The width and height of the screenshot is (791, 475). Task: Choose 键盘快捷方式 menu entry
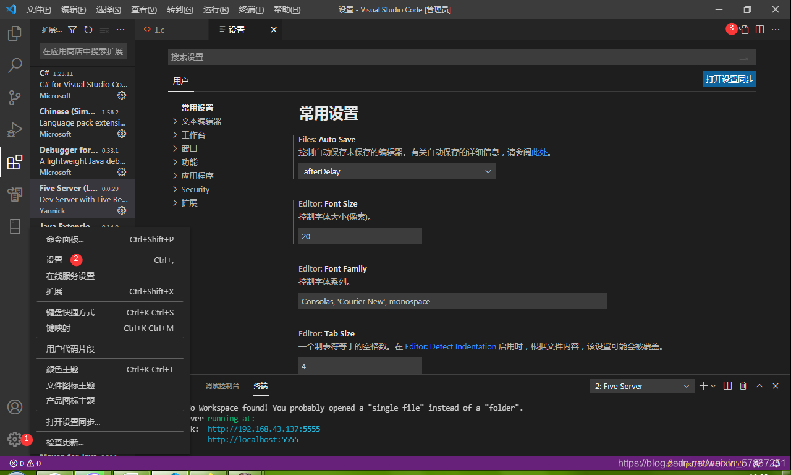(110, 312)
